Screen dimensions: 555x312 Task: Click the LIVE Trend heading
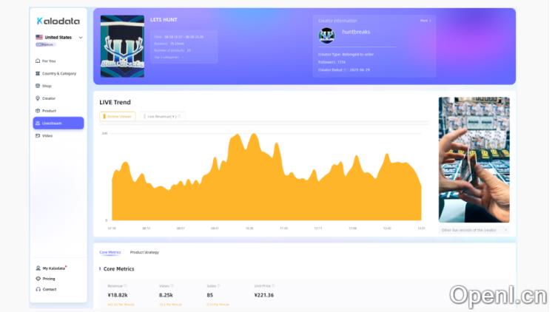pos(115,102)
